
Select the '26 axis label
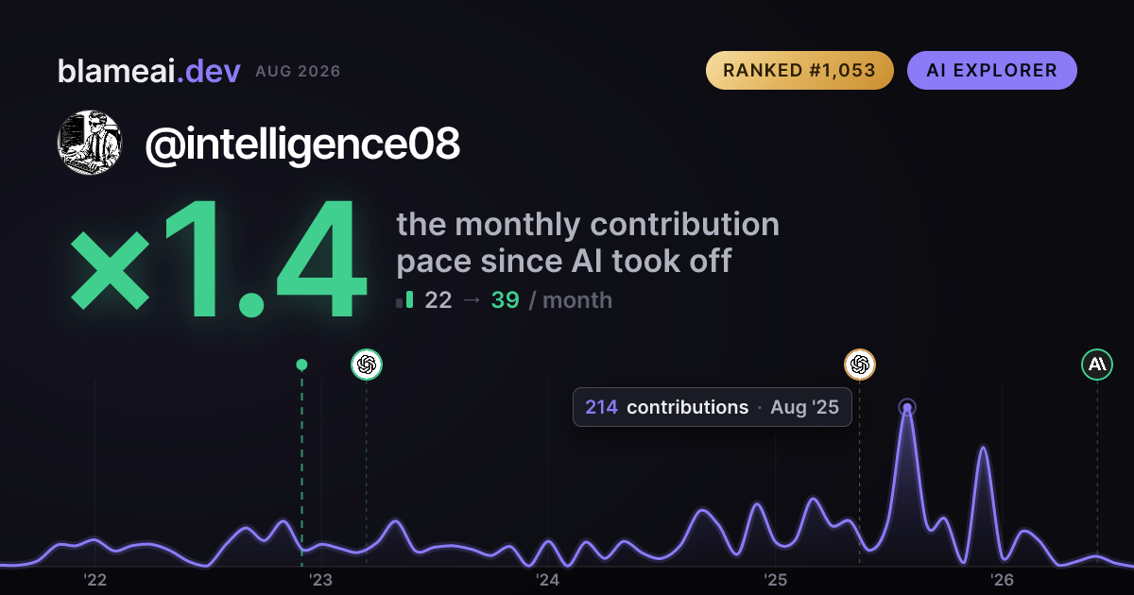tap(1002, 580)
